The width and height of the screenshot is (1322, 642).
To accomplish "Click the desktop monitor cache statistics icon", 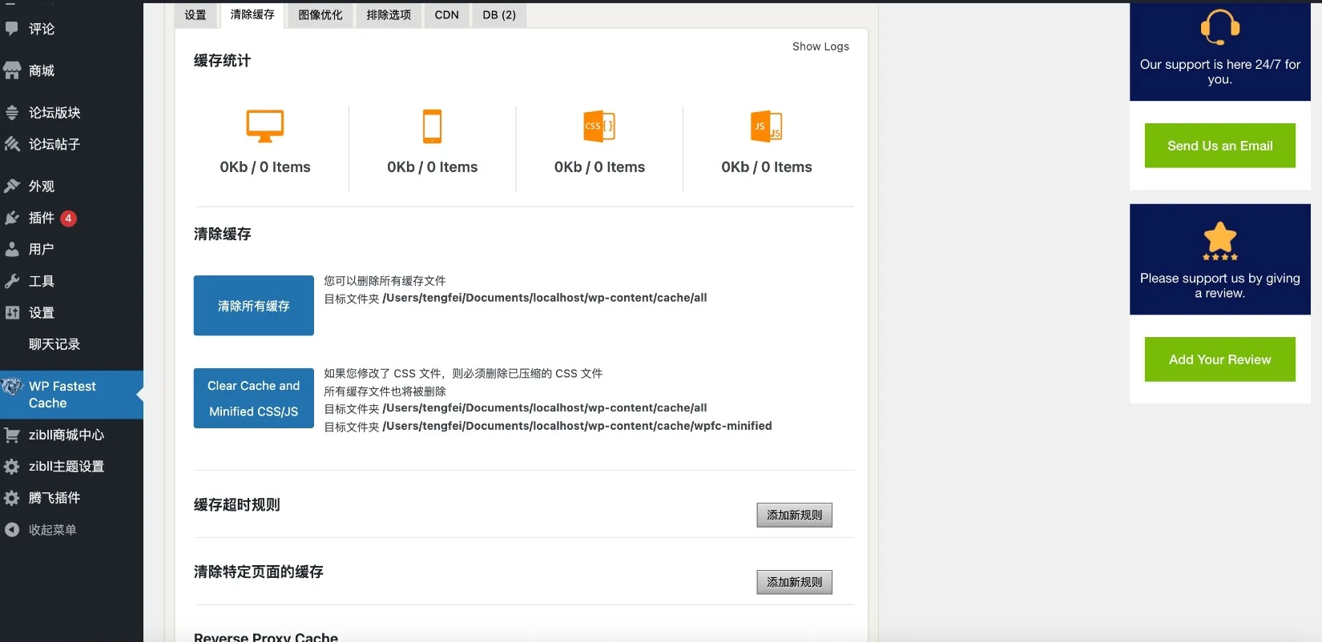I will click(x=265, y=126).
